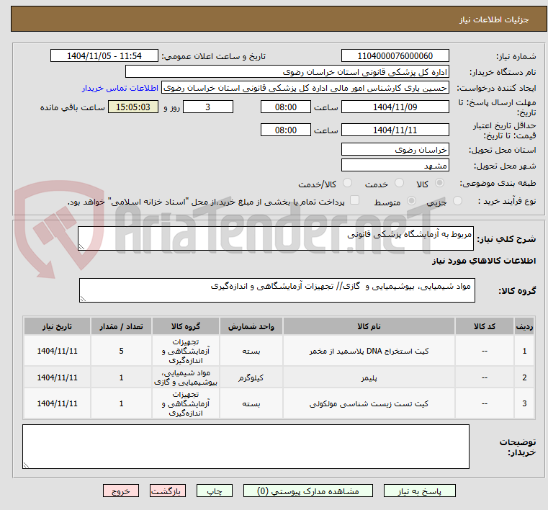The width and height of the screenshot is (548, 510).
Task: Click the گروه کالا column header
Action: pyautogui.click(x=186, y=326)
